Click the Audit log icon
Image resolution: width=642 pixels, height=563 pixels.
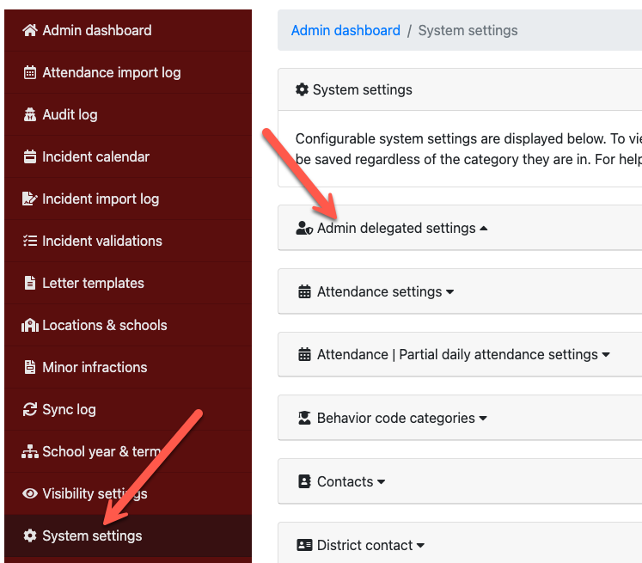30,115
